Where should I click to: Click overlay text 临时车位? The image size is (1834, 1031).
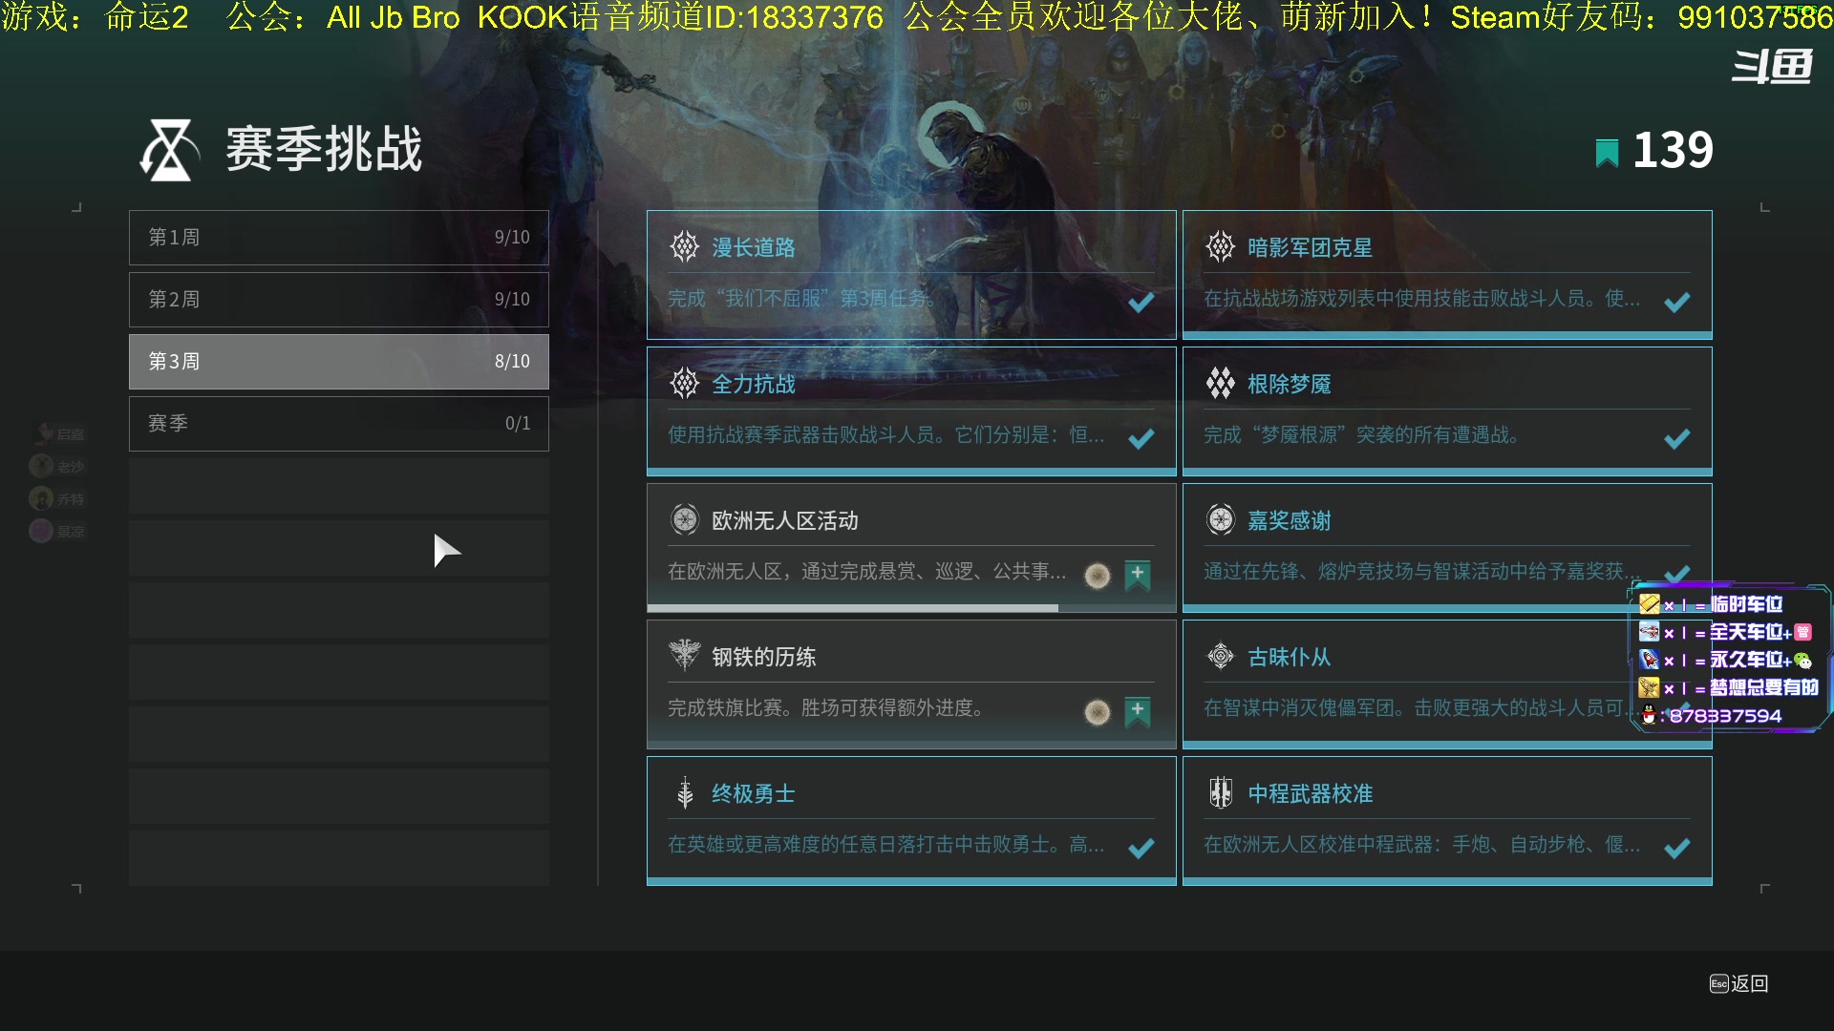pos(1746,604)
